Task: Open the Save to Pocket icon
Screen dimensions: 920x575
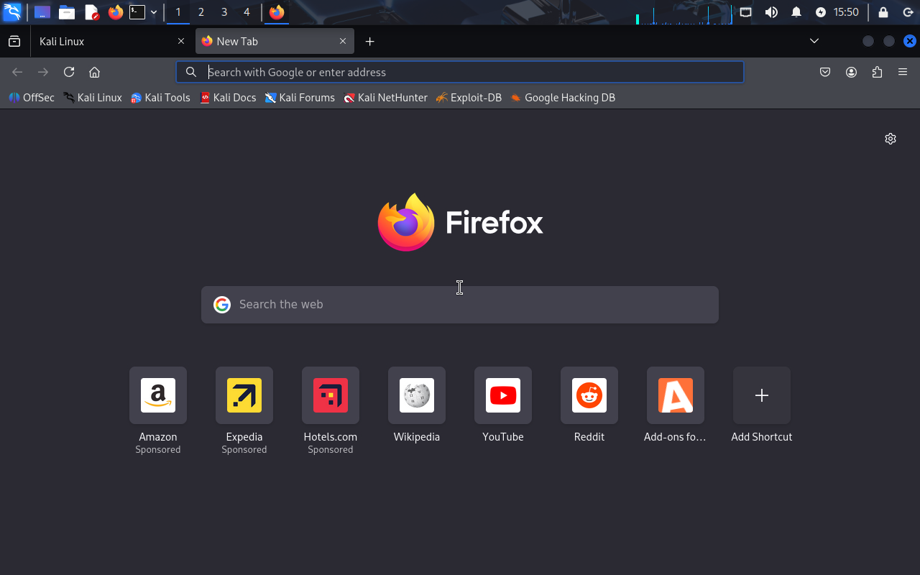Action: 825,72
